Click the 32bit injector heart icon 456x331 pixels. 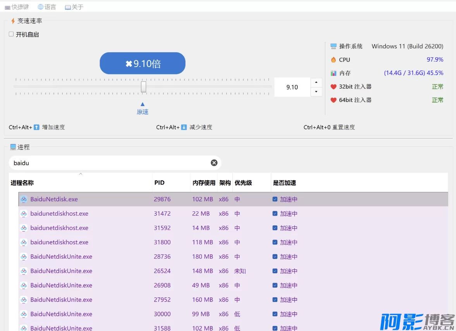tap(333, 87)
